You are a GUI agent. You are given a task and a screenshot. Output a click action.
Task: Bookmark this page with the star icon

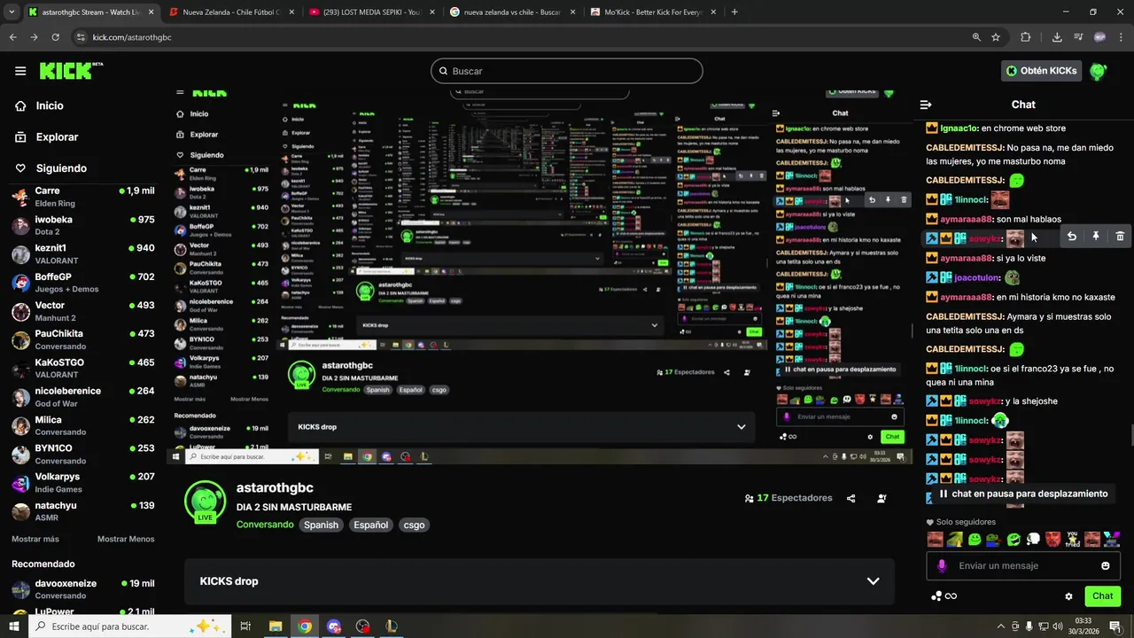click(996, 37)
